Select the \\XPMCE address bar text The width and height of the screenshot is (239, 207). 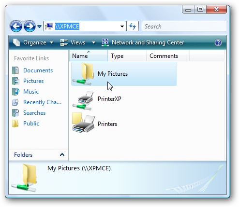tap(67, 26)
